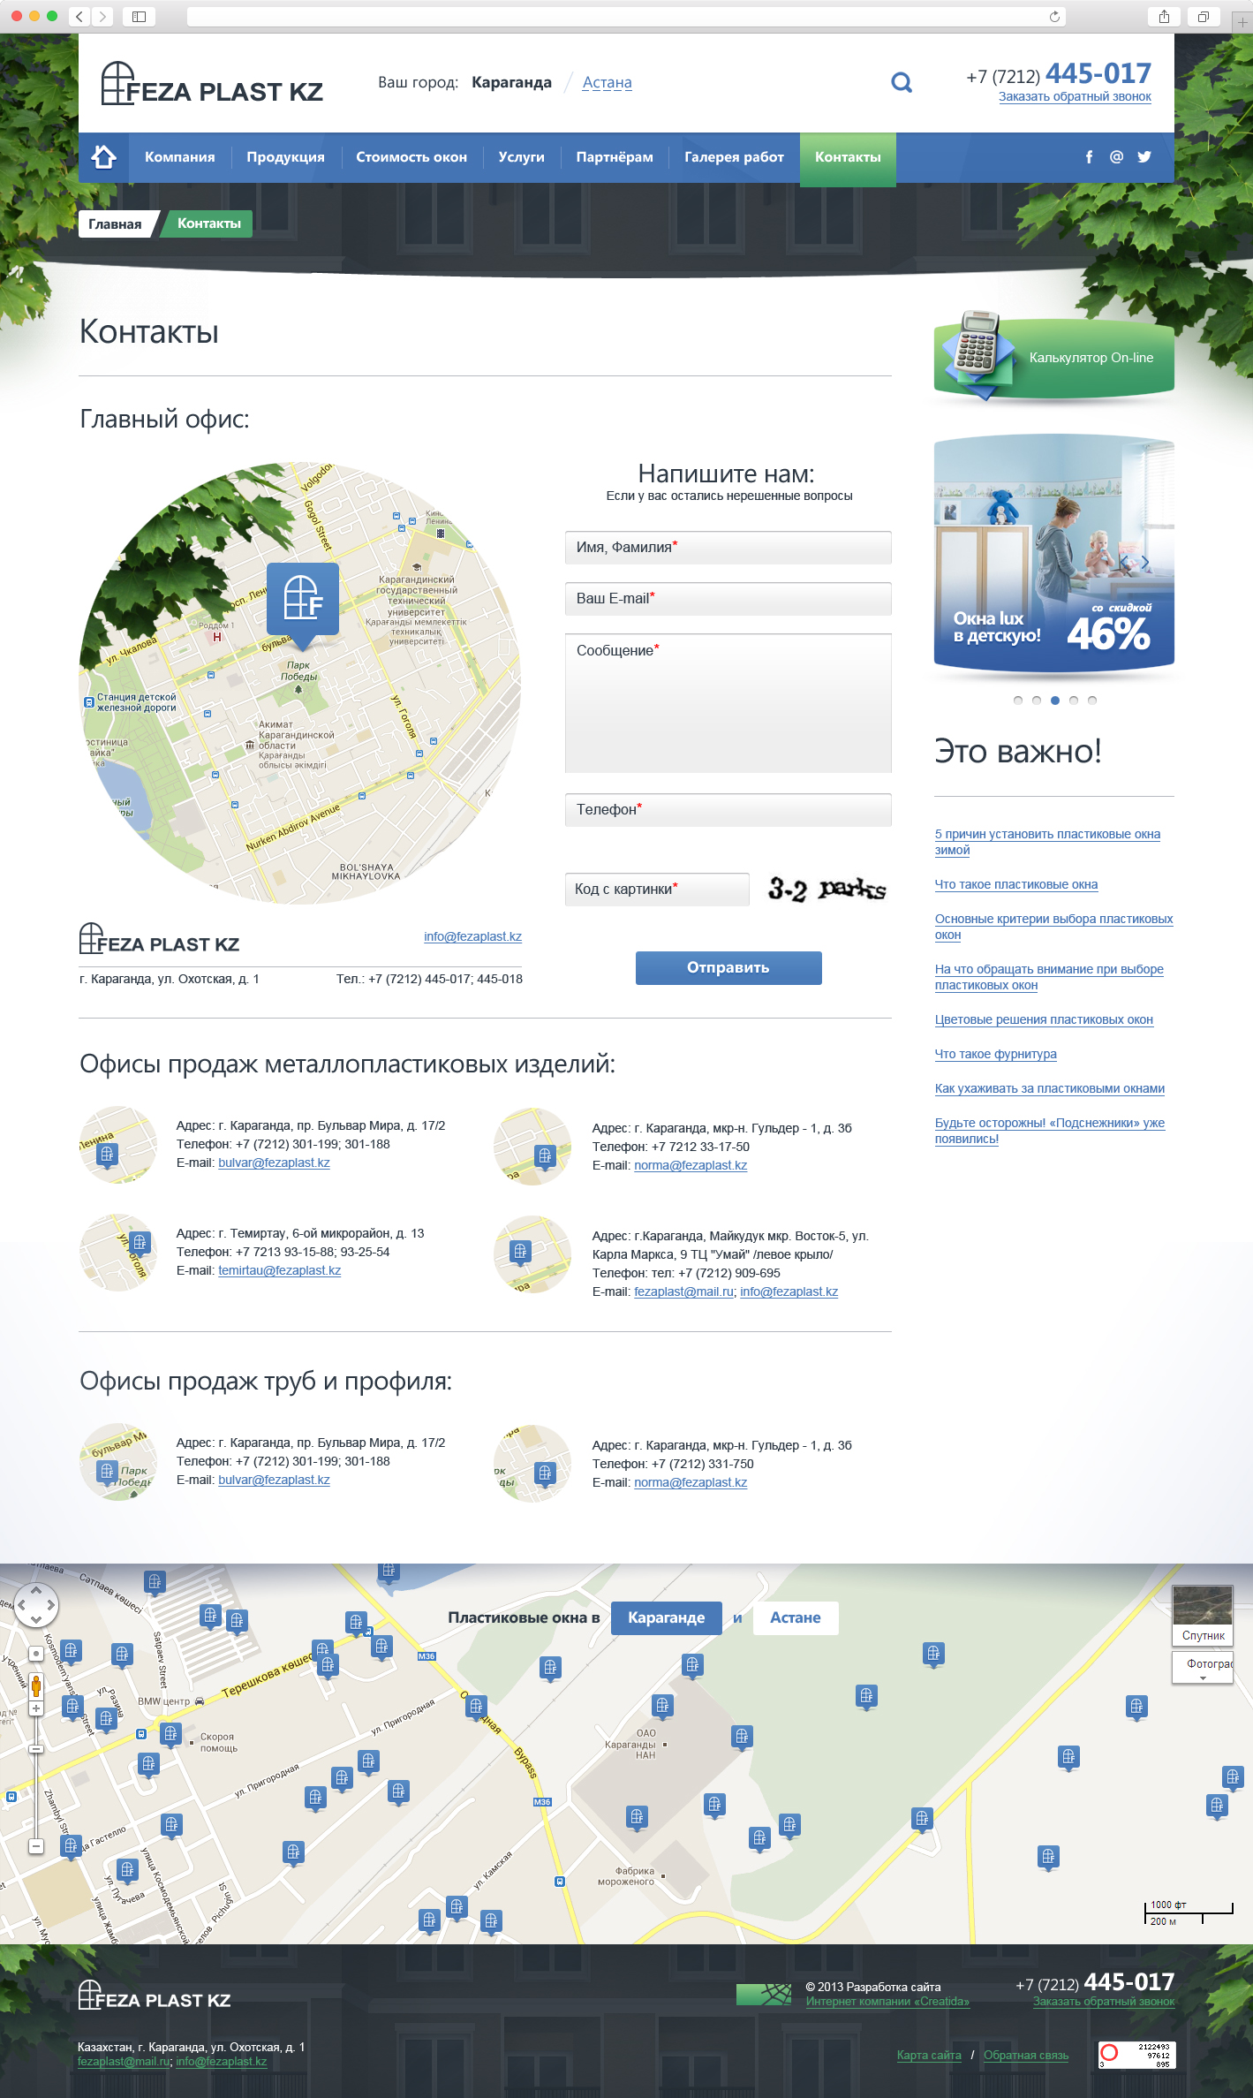Open the Facebook icon in navigation bar
The height and width of the screenshot is (2098, 1253).
coord(1089,157)
